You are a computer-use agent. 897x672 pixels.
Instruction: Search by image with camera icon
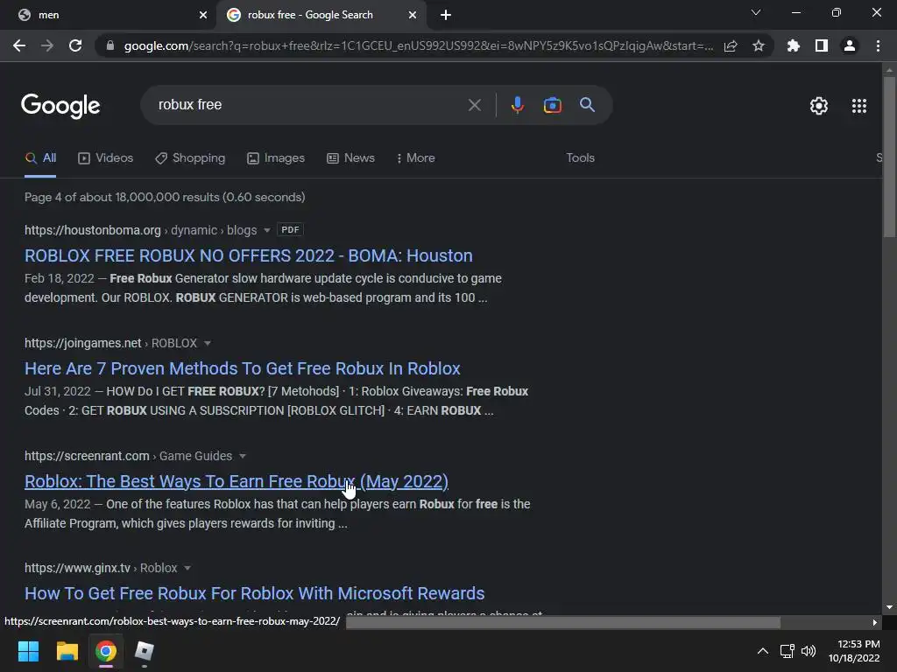click(x=552, y=105)
